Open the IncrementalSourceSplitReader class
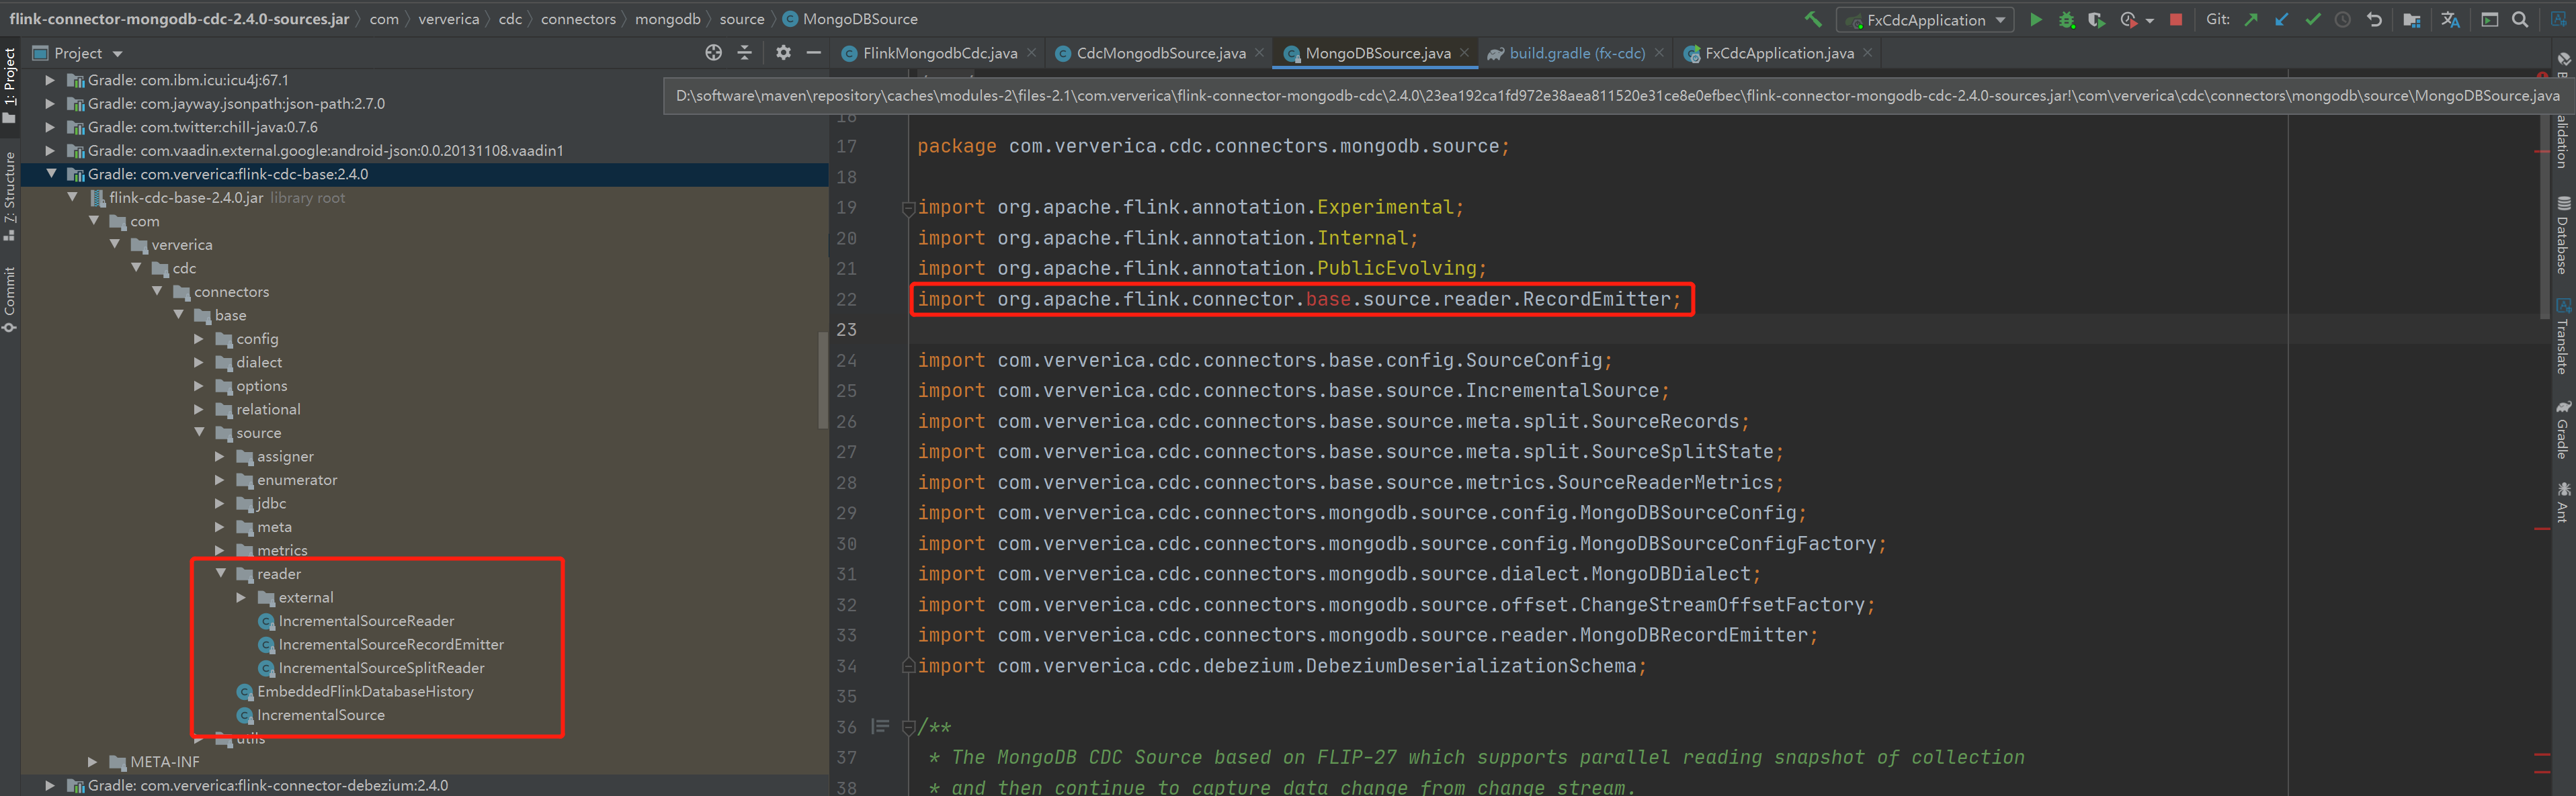The image size is (2576, 796). point(381,668)
